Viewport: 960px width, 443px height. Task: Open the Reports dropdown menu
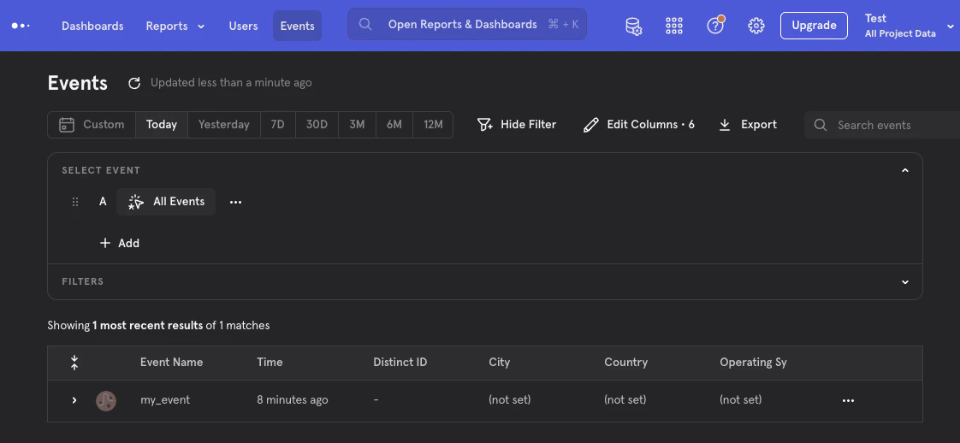pyautogui.click(x=175, y=26)
